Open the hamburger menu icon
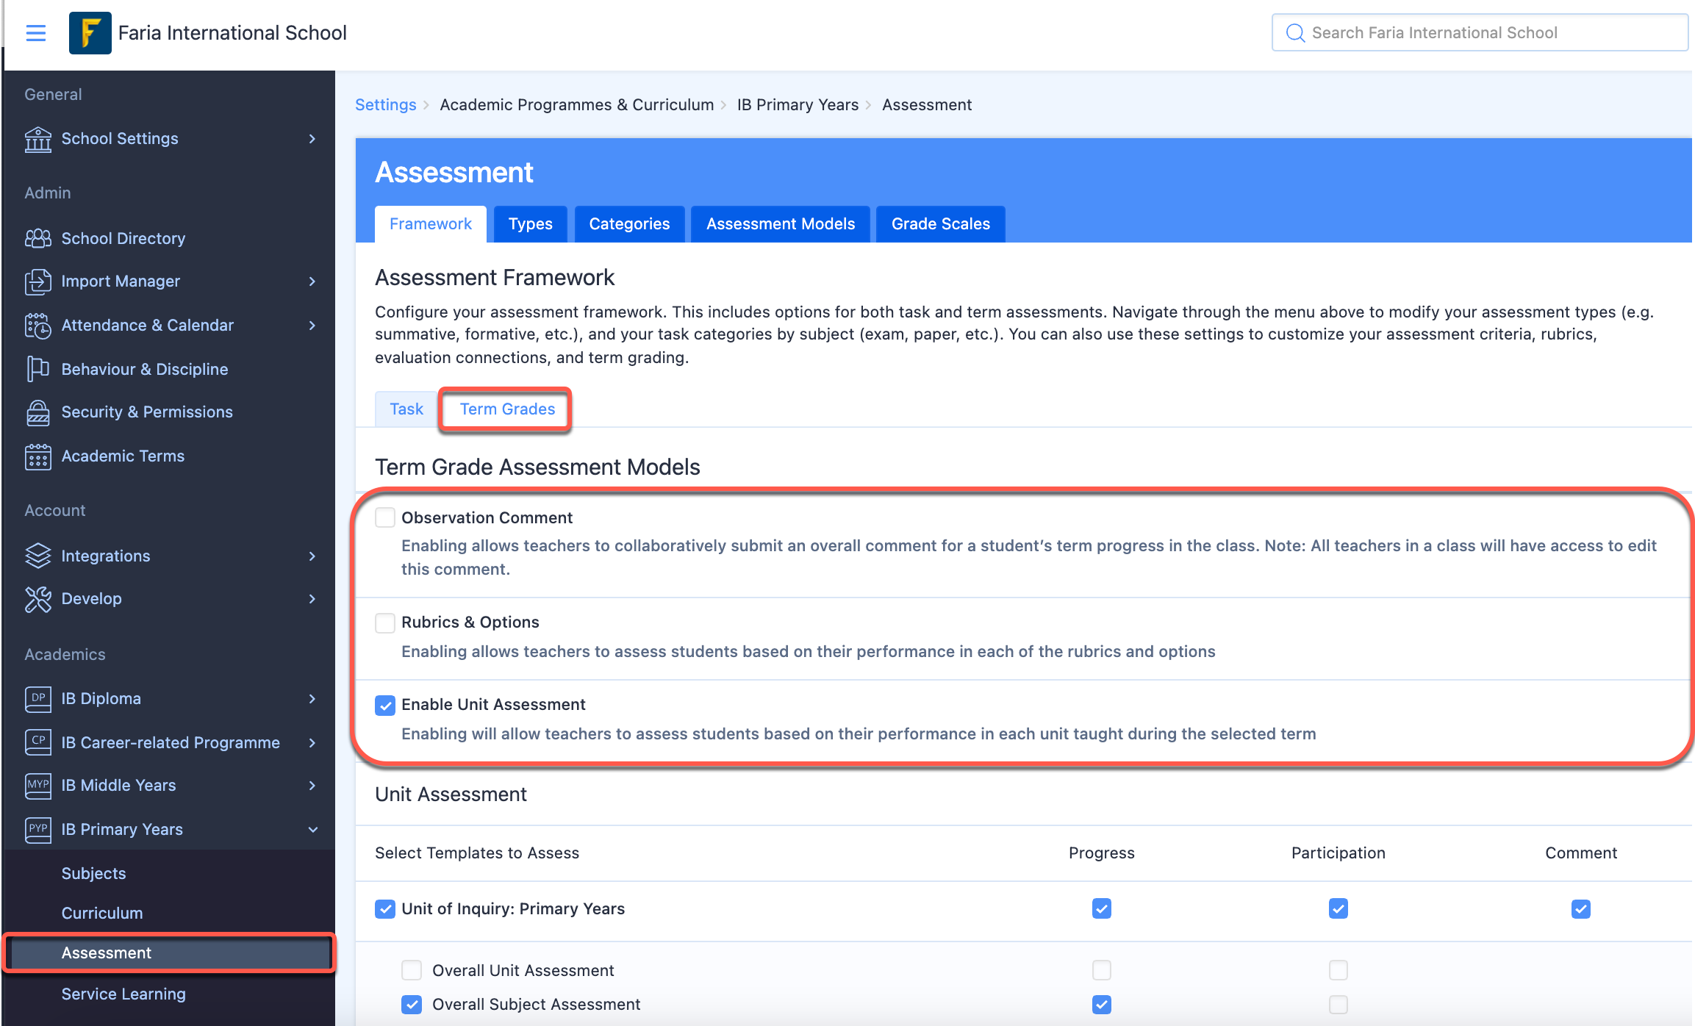 click(35, 33)
